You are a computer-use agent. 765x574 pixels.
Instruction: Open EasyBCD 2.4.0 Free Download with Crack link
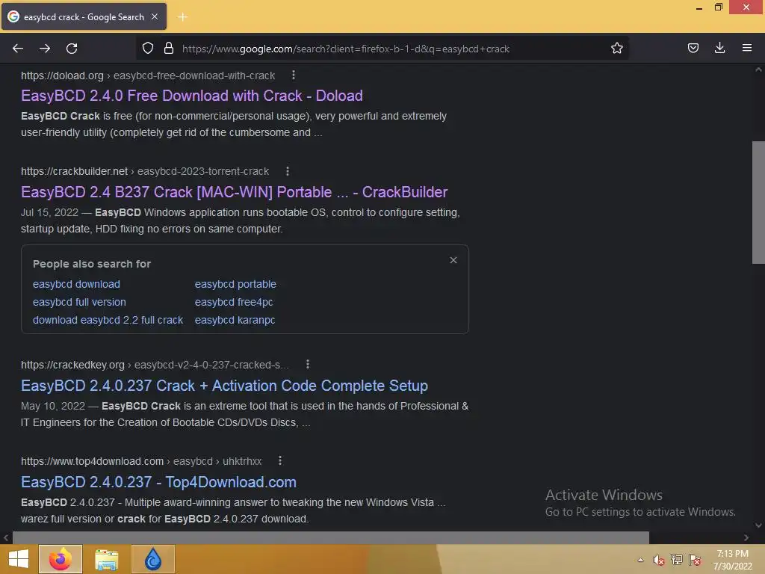[192, 96]
